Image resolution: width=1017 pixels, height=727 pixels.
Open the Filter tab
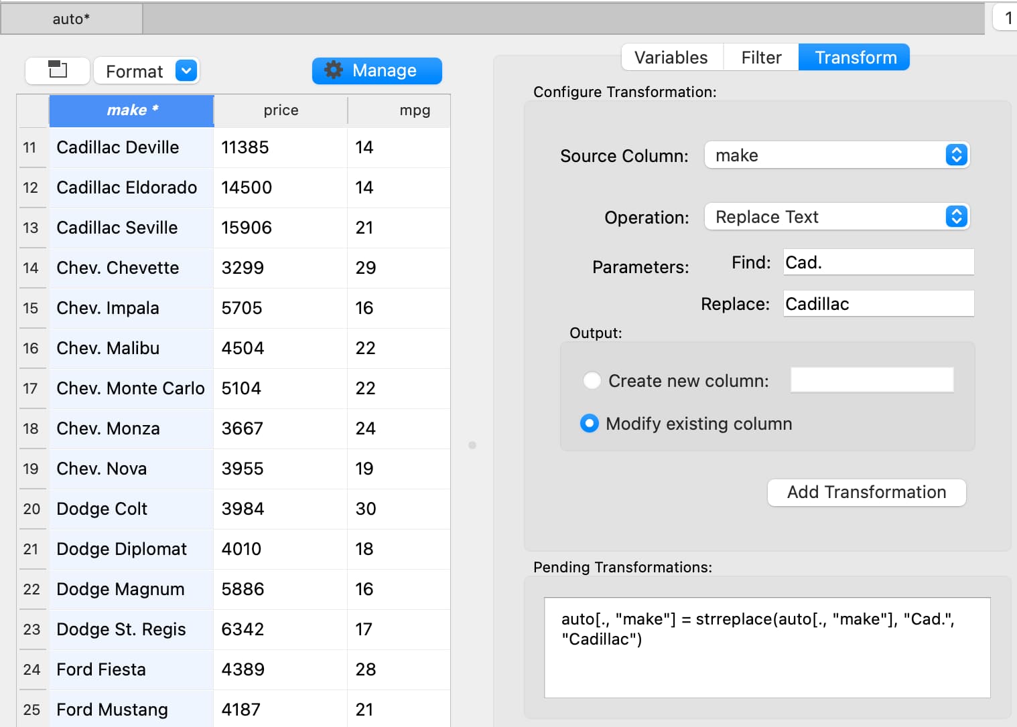coord(760,58)
